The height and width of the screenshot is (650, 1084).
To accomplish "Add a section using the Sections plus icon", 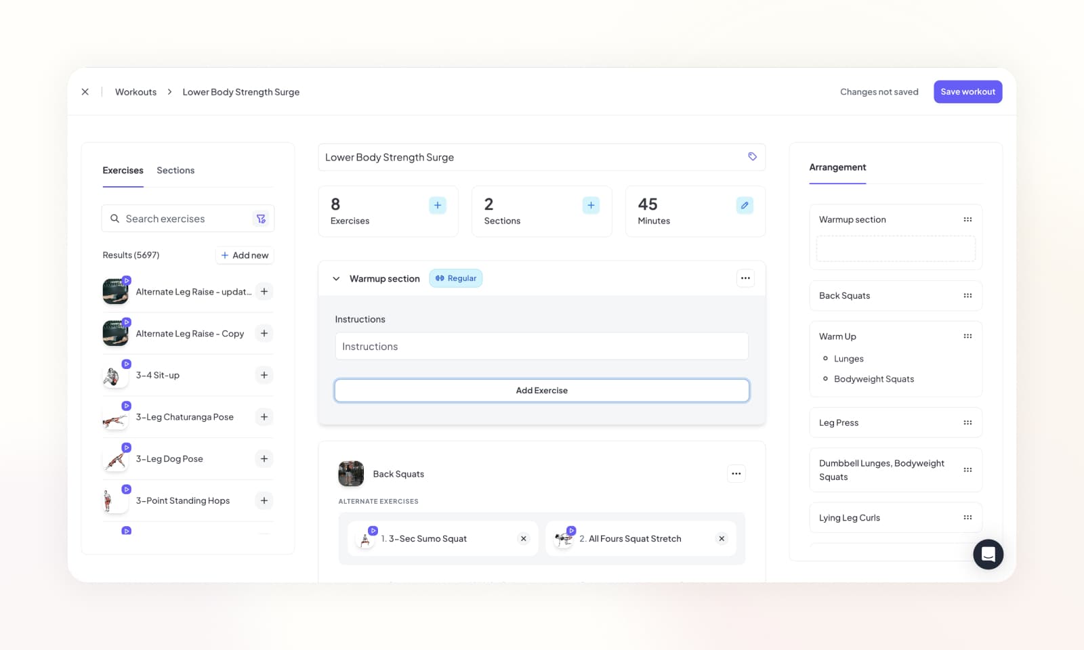I will 591,205.
